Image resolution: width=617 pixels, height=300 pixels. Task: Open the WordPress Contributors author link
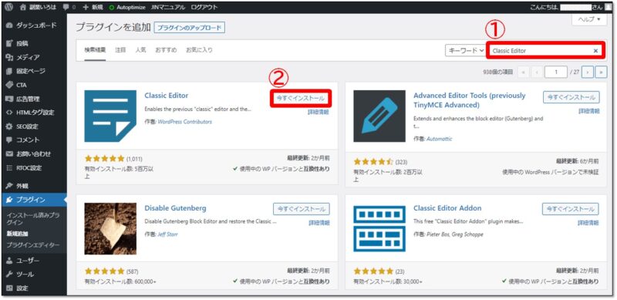[184, 122]
